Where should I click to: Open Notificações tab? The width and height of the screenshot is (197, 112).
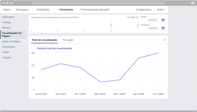click(43, 10)
